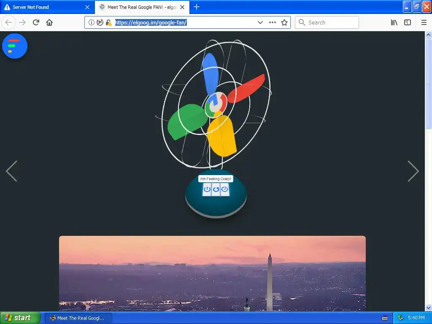The height and width of the screenshot is (324, 432).
Task: Minimize the Firefox window
Action: pyautogui.click(x=407, y=7)
